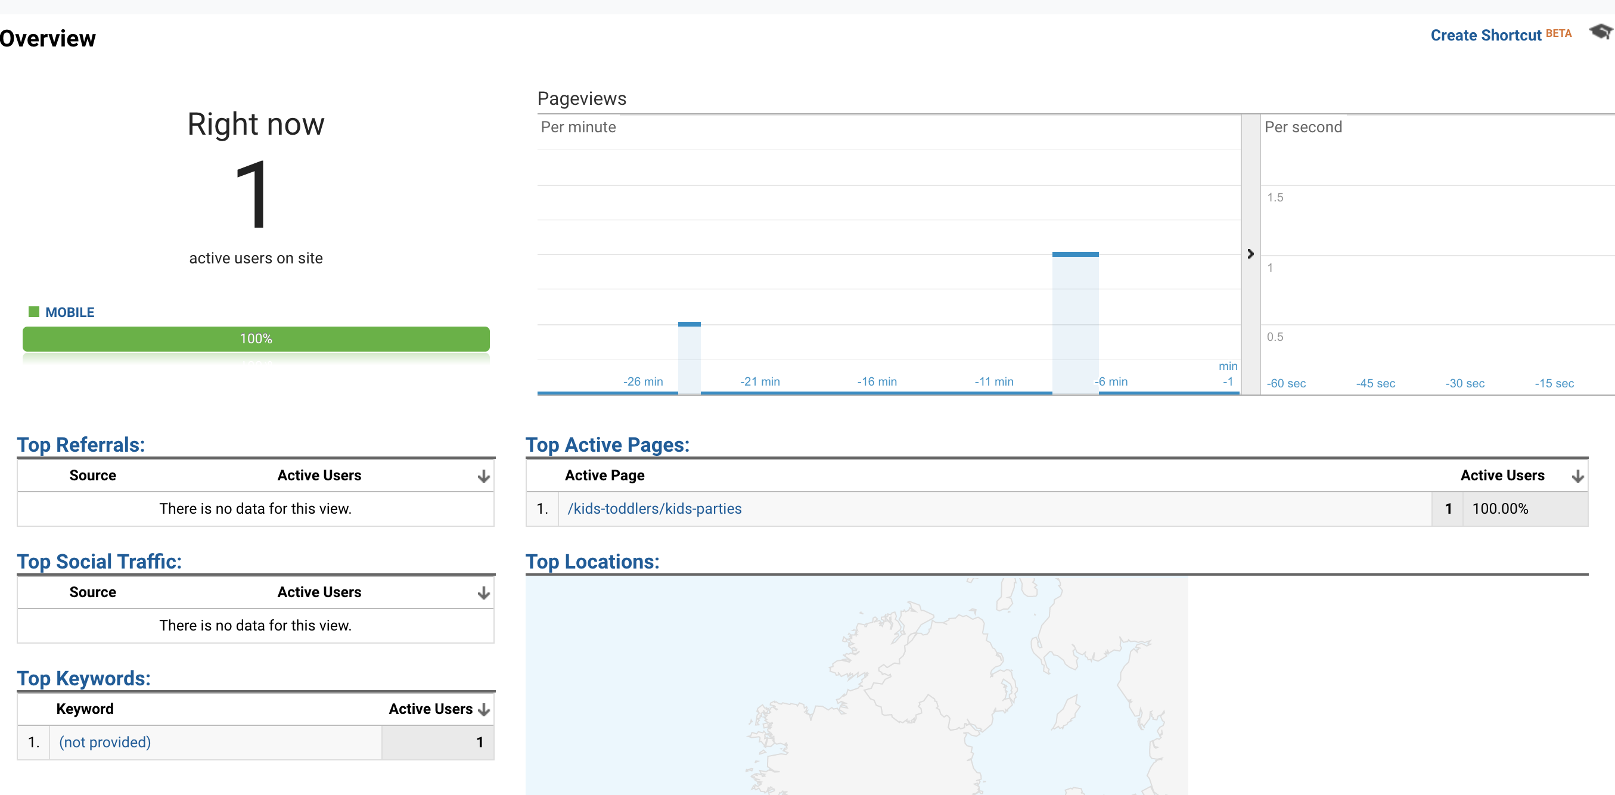Click the Keyword column header
Screen dimensions: 1615x795
(x=85, y=709)
